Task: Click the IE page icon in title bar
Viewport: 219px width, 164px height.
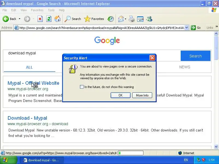Action: click(3, 4)
